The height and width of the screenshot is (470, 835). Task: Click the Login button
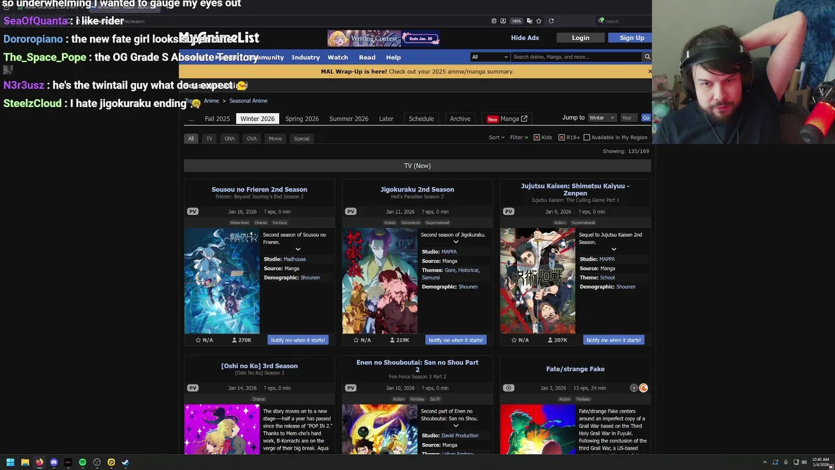[x=581, y=38]
